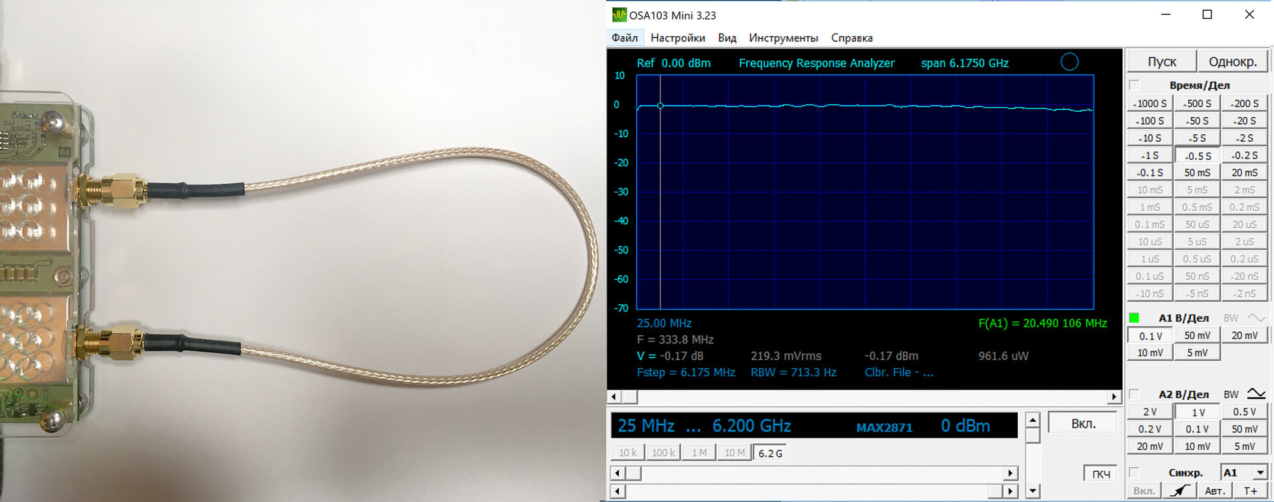Click thumb of the scrollbar directly under plot
Screen dimensions: 1274x502
click(x=630, y=397)
